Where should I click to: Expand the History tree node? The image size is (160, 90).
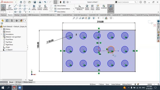(1, 29)
